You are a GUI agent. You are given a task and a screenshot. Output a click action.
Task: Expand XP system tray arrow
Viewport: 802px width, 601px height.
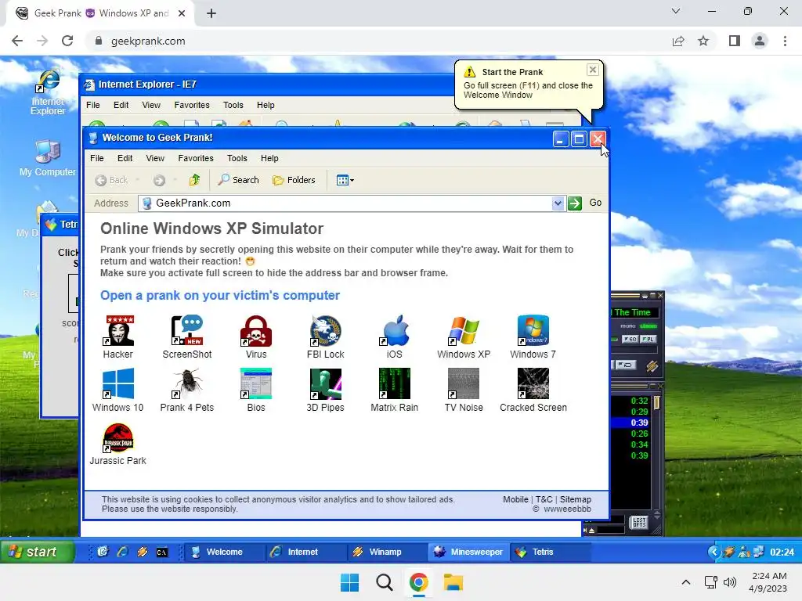pyautogui.click(x=714, y=552)
